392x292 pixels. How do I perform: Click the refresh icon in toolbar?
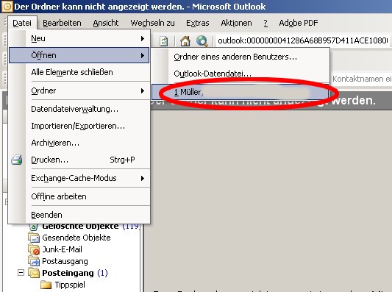coord(164,40)
